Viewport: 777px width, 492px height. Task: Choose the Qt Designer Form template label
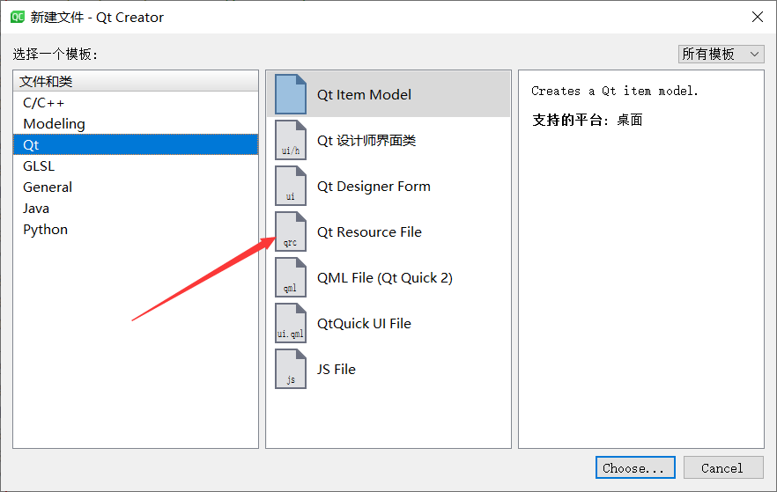[374, 186]
